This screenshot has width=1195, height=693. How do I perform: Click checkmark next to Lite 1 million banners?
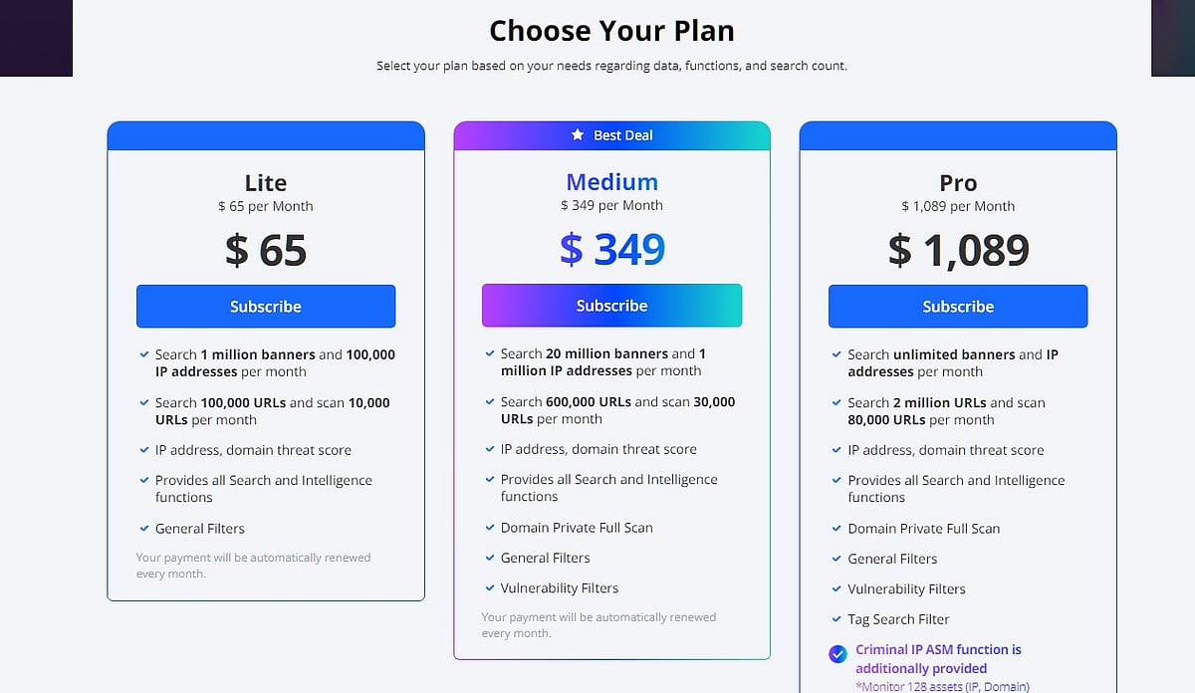tap(144, 353)
